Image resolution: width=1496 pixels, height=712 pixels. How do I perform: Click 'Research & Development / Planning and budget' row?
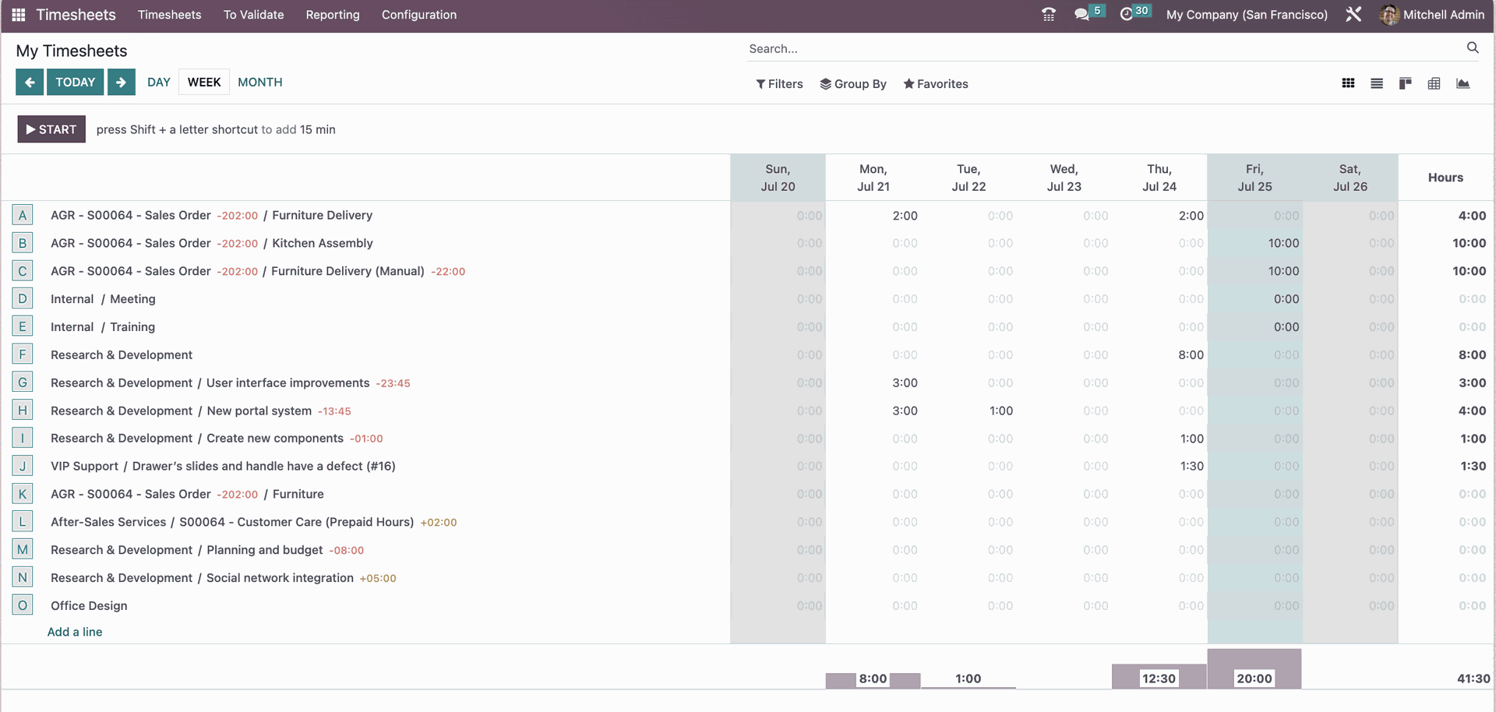207,550
